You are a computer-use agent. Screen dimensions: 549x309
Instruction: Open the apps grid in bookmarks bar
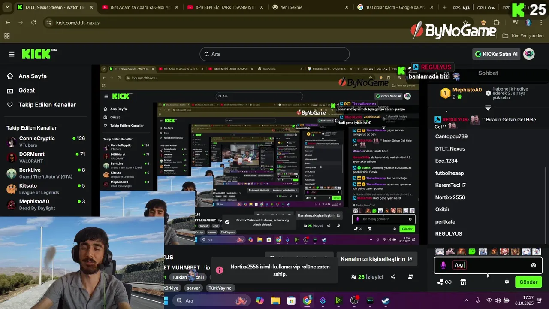[7, 36]
